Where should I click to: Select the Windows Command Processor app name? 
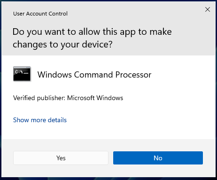tap(94, 75)
